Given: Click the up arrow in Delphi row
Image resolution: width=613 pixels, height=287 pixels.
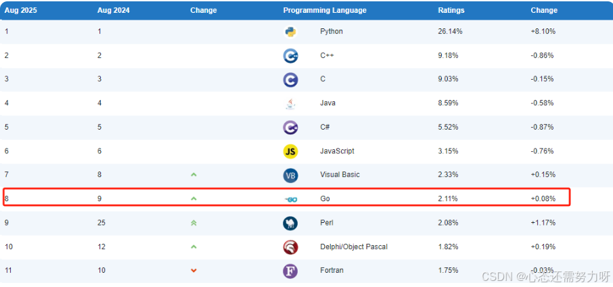Looking at the screenshot, I should [x=194, y=247].
